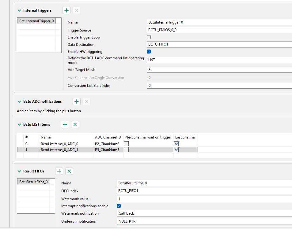The width and height of the screenshot is (292, 229).
Task: Click the disabled remove button in Bctu ADC notifications
Action: (87, 102)
